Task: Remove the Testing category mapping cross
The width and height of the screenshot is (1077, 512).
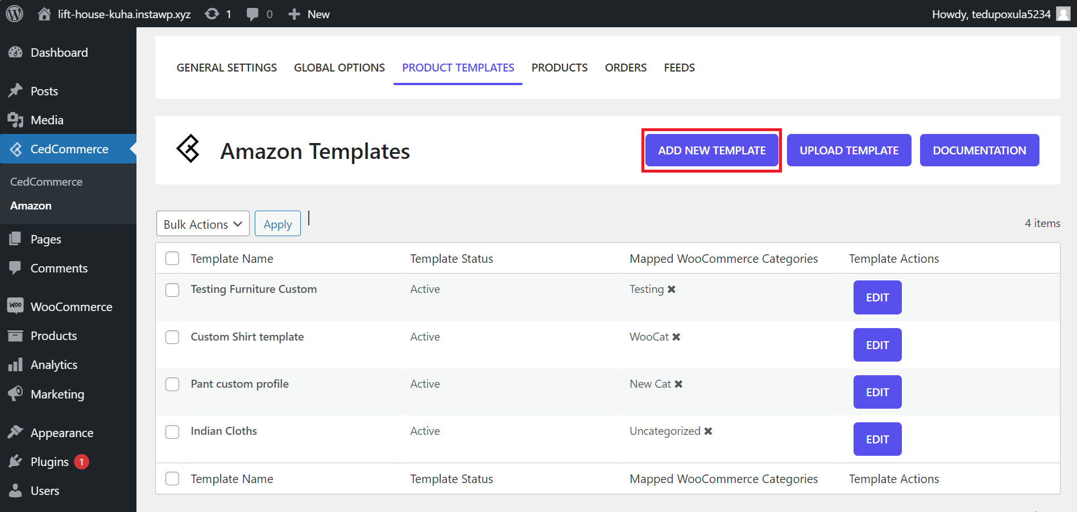Action: click(x=672, y=289)
